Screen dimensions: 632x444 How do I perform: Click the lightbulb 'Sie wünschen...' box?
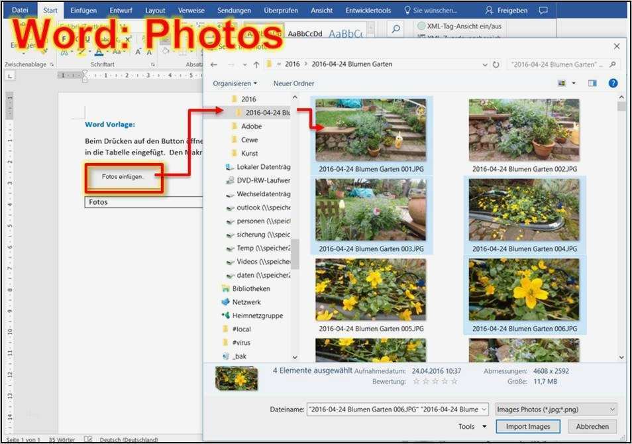point(431,10)
